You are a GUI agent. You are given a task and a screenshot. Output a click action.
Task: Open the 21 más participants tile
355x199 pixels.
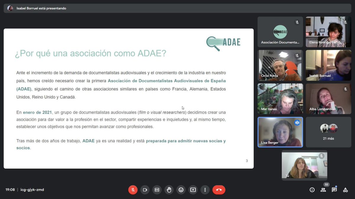click(328, 132)
